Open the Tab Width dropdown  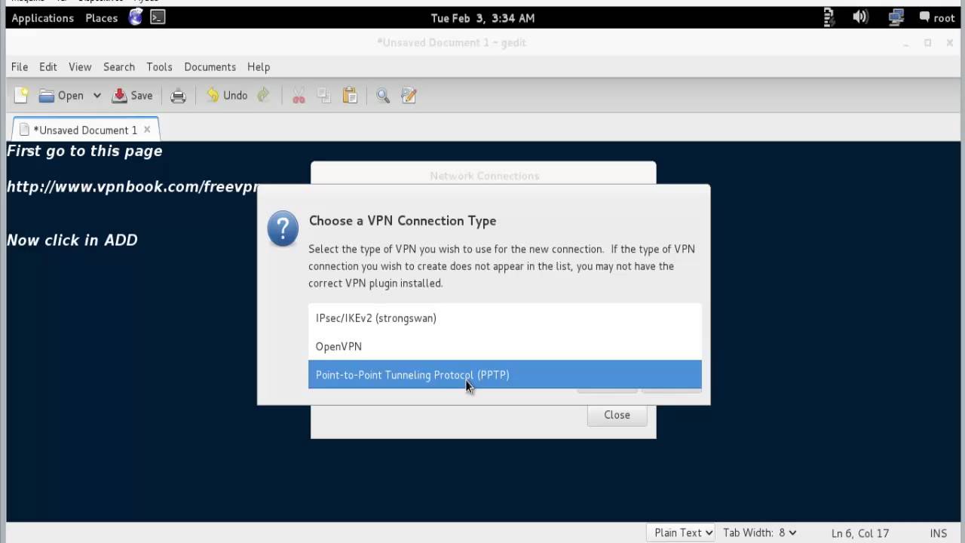coord(759,532)
